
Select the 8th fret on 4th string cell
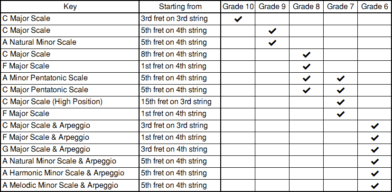pyautogui.click(x=174, y=54)
